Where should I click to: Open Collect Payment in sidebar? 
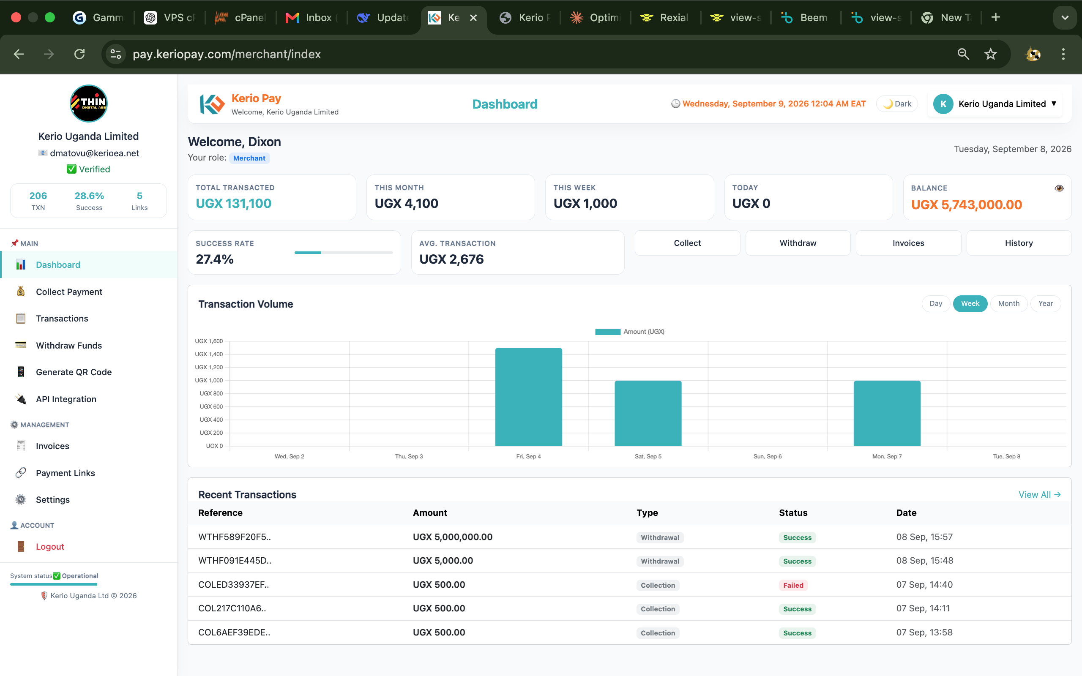coord(88,292)
